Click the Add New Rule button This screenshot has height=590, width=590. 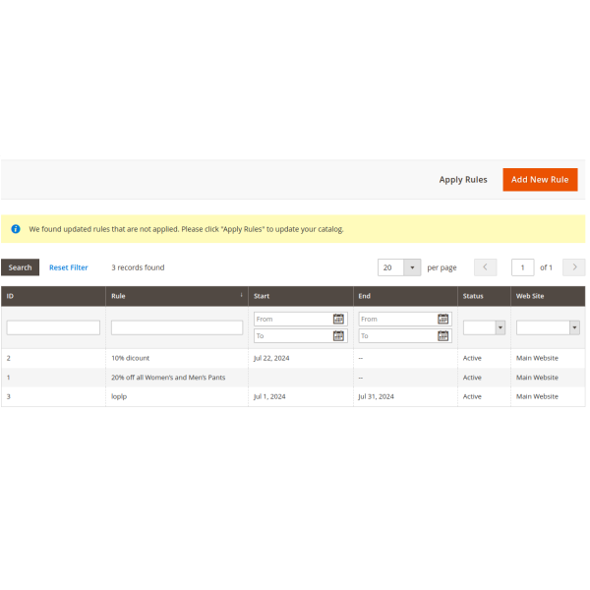click(540, 180)
